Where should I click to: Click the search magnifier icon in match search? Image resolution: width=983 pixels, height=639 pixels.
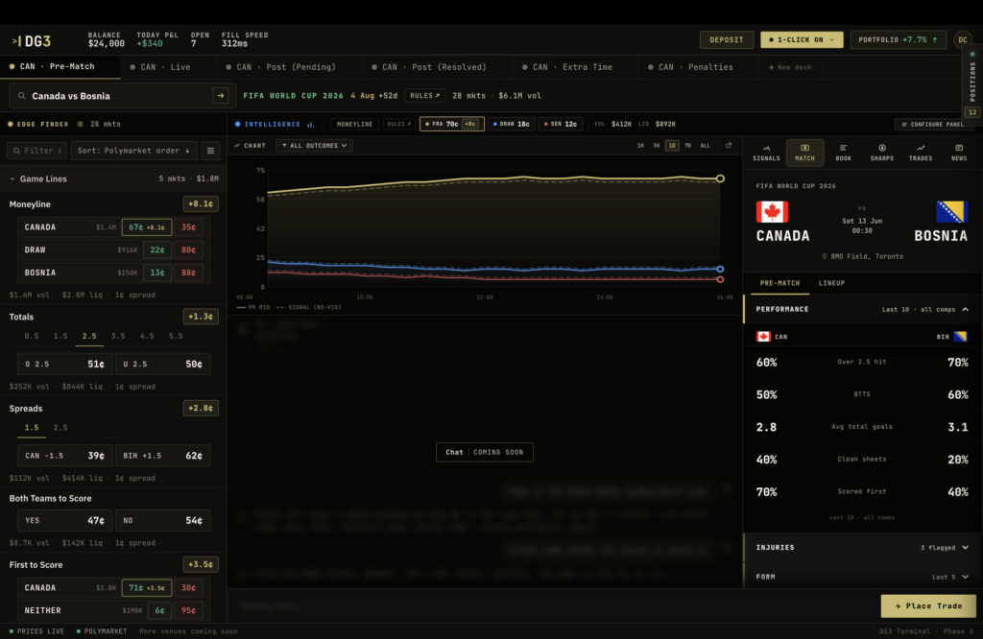21,96
